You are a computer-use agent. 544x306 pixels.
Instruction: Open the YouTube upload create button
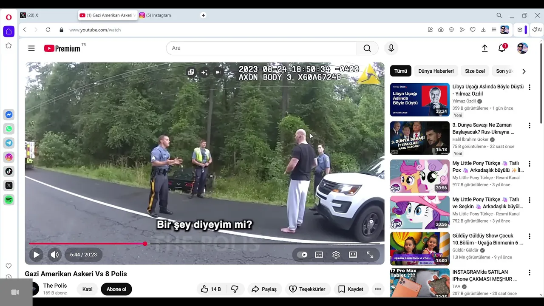[484, 48]
